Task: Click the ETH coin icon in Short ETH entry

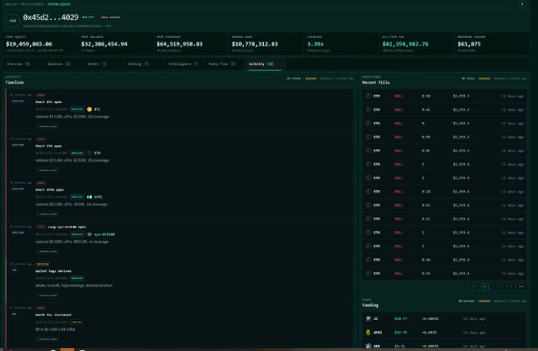Action: (x=90, y=153)
